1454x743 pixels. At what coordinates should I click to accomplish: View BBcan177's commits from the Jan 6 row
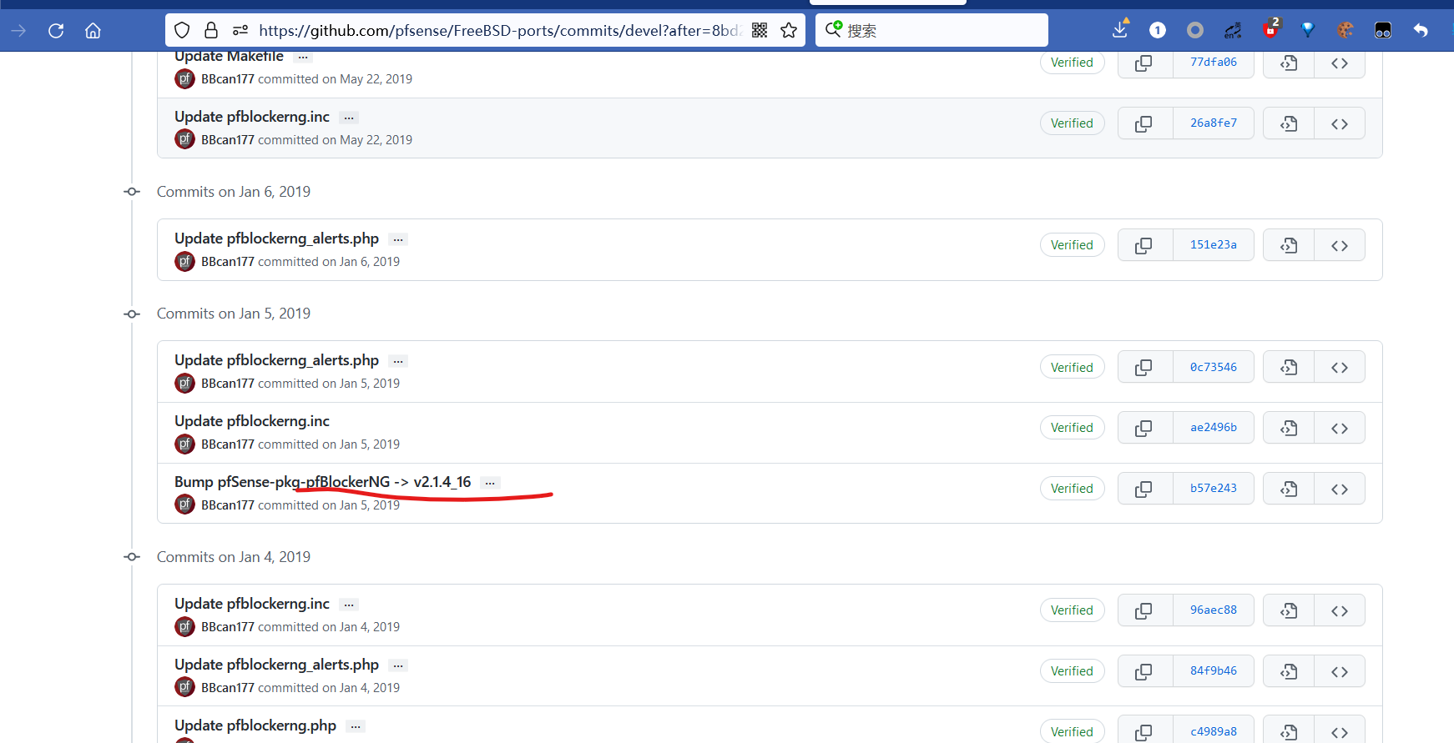coord(228,262)
